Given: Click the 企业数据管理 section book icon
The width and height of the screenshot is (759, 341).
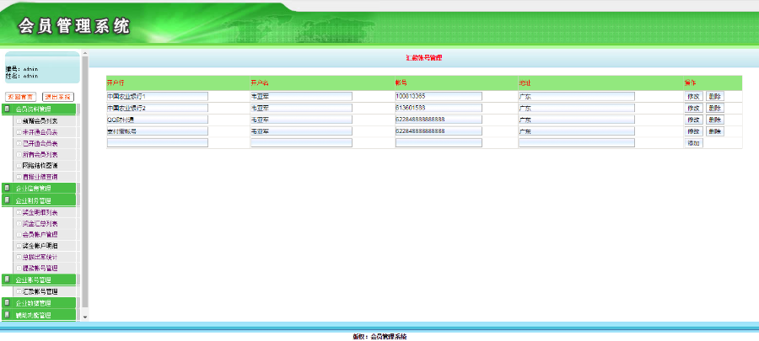Looking at the screenshot, I should (x=7, y=303).
